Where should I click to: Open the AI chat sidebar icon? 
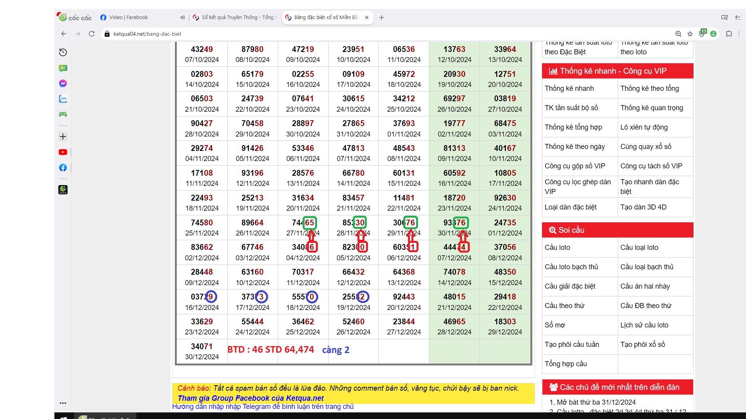click(x=63, y=68)
